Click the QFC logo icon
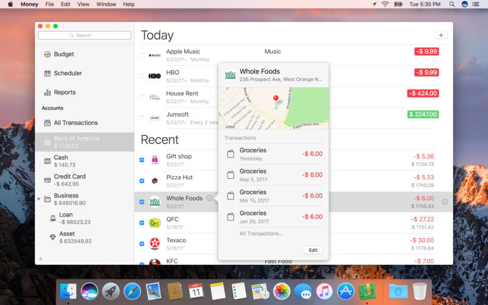Image resolution: width=488 pixels, height=305 pixels. click(x=155, y=223)
